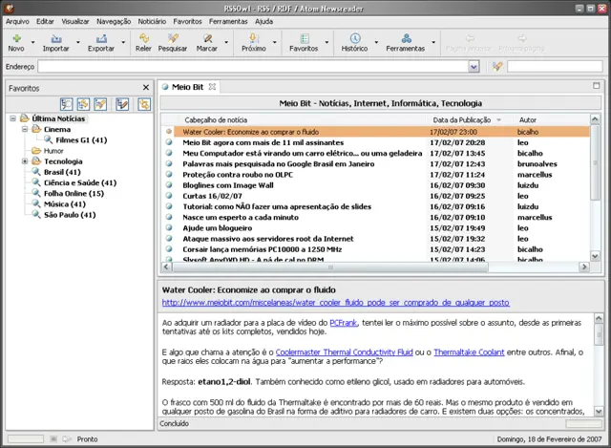Image resolution: width=611 pixels, height=448 pixels.
Task: Expand the Tecnologia folder
Action: click(x=25, y=161)
